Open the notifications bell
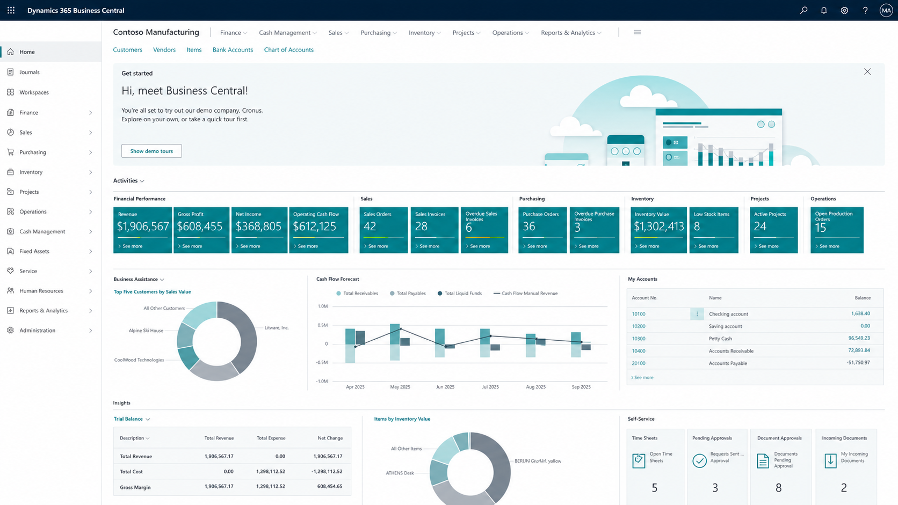The width and height of the screenshot is (898, 505). point(824,10)
